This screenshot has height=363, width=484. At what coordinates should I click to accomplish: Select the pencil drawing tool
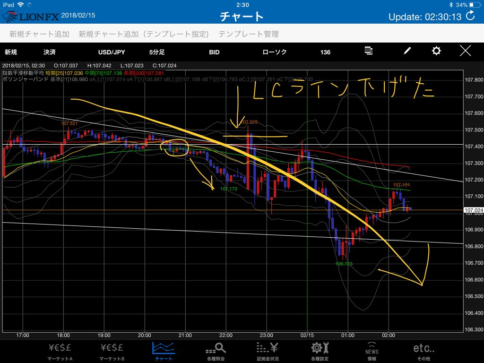[x=407, y=51]
